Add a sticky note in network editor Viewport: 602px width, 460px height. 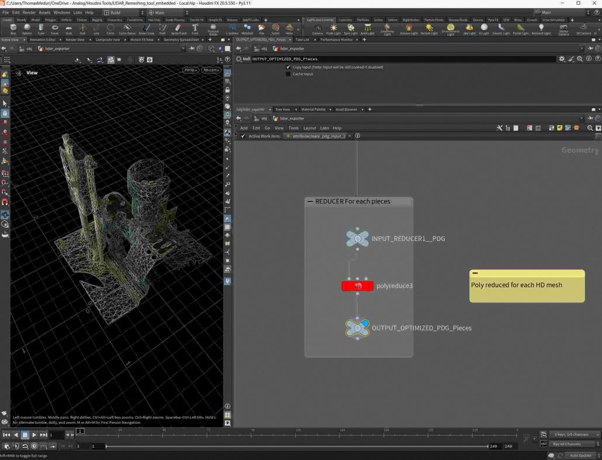point(559,128)
